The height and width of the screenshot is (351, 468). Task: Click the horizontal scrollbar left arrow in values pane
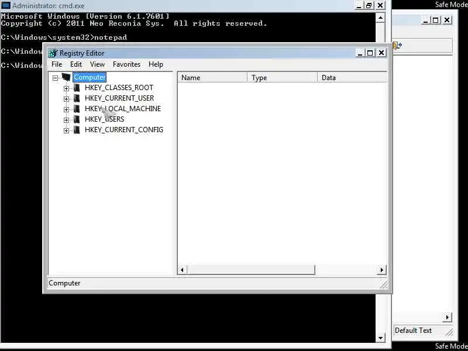[182, 270]
